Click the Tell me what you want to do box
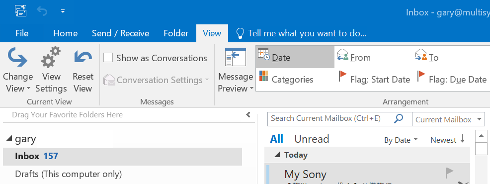 coord(307,33)
